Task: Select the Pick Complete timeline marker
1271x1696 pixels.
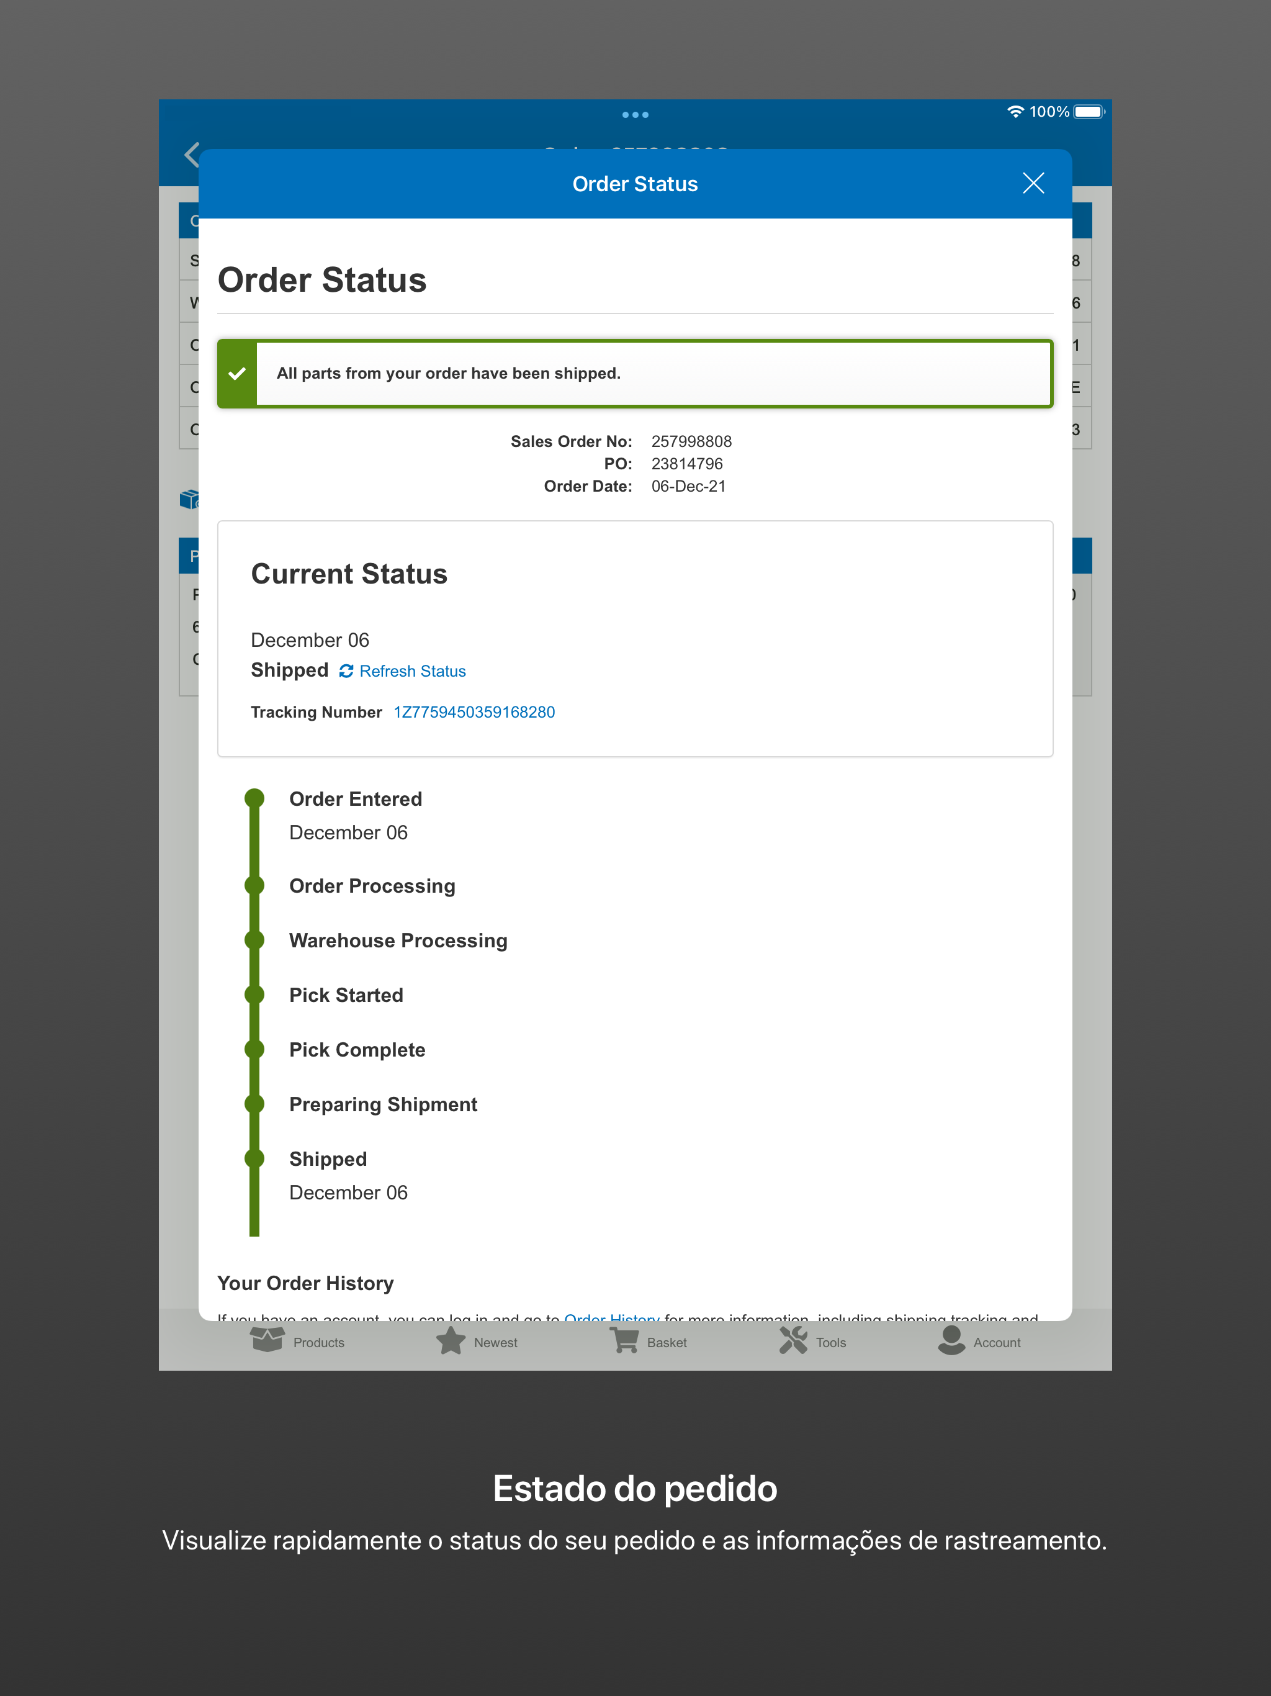Action: 254,1050
